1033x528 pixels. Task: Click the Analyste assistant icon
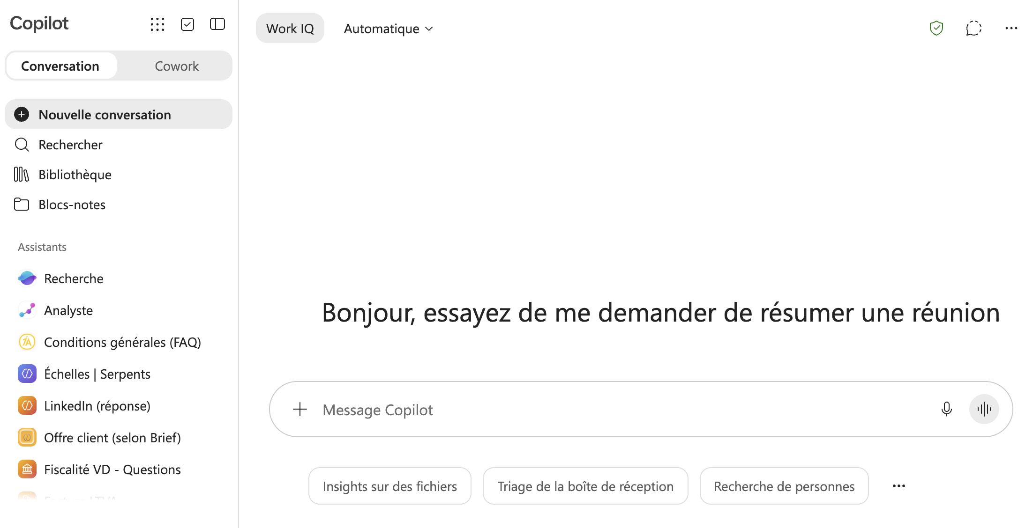pos(27,310)
